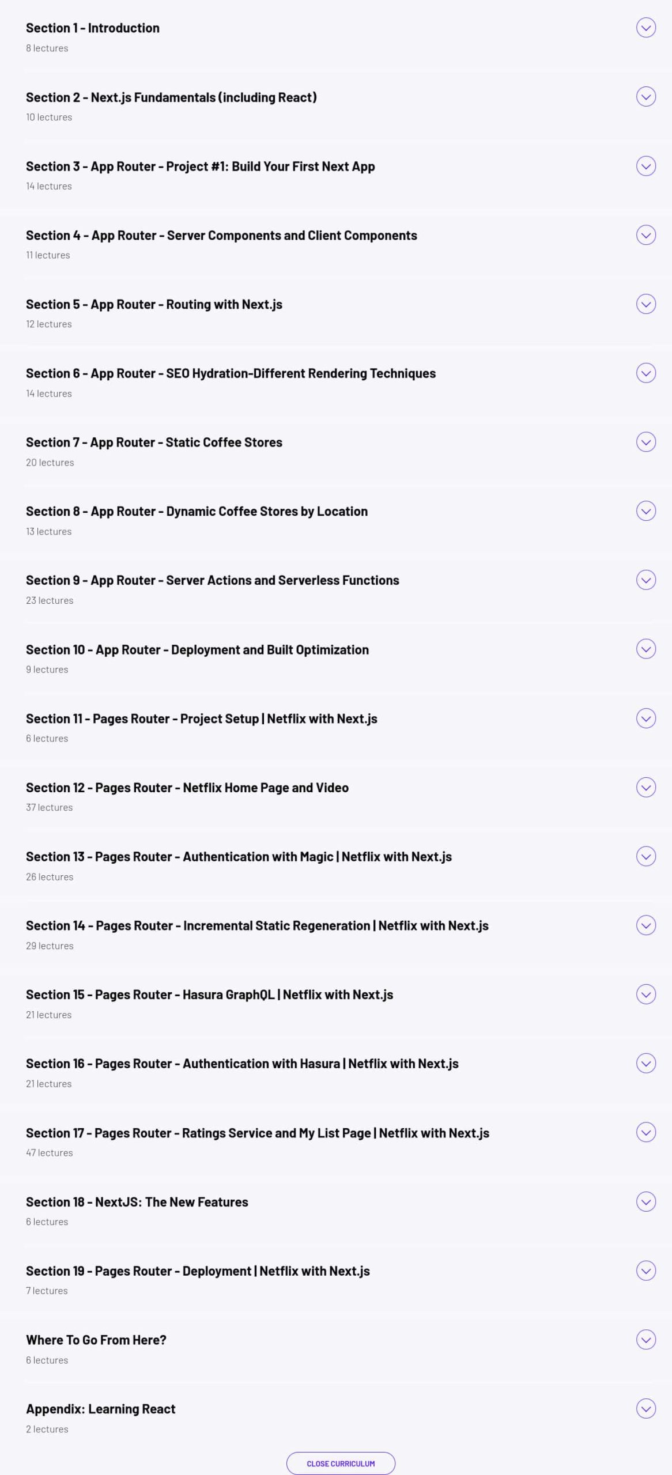The width and height of the screenshot is (672, 1475).
Task: Select 'Section 4 - App Router - Server Components' heading
Action: click(x=221, y=236)
